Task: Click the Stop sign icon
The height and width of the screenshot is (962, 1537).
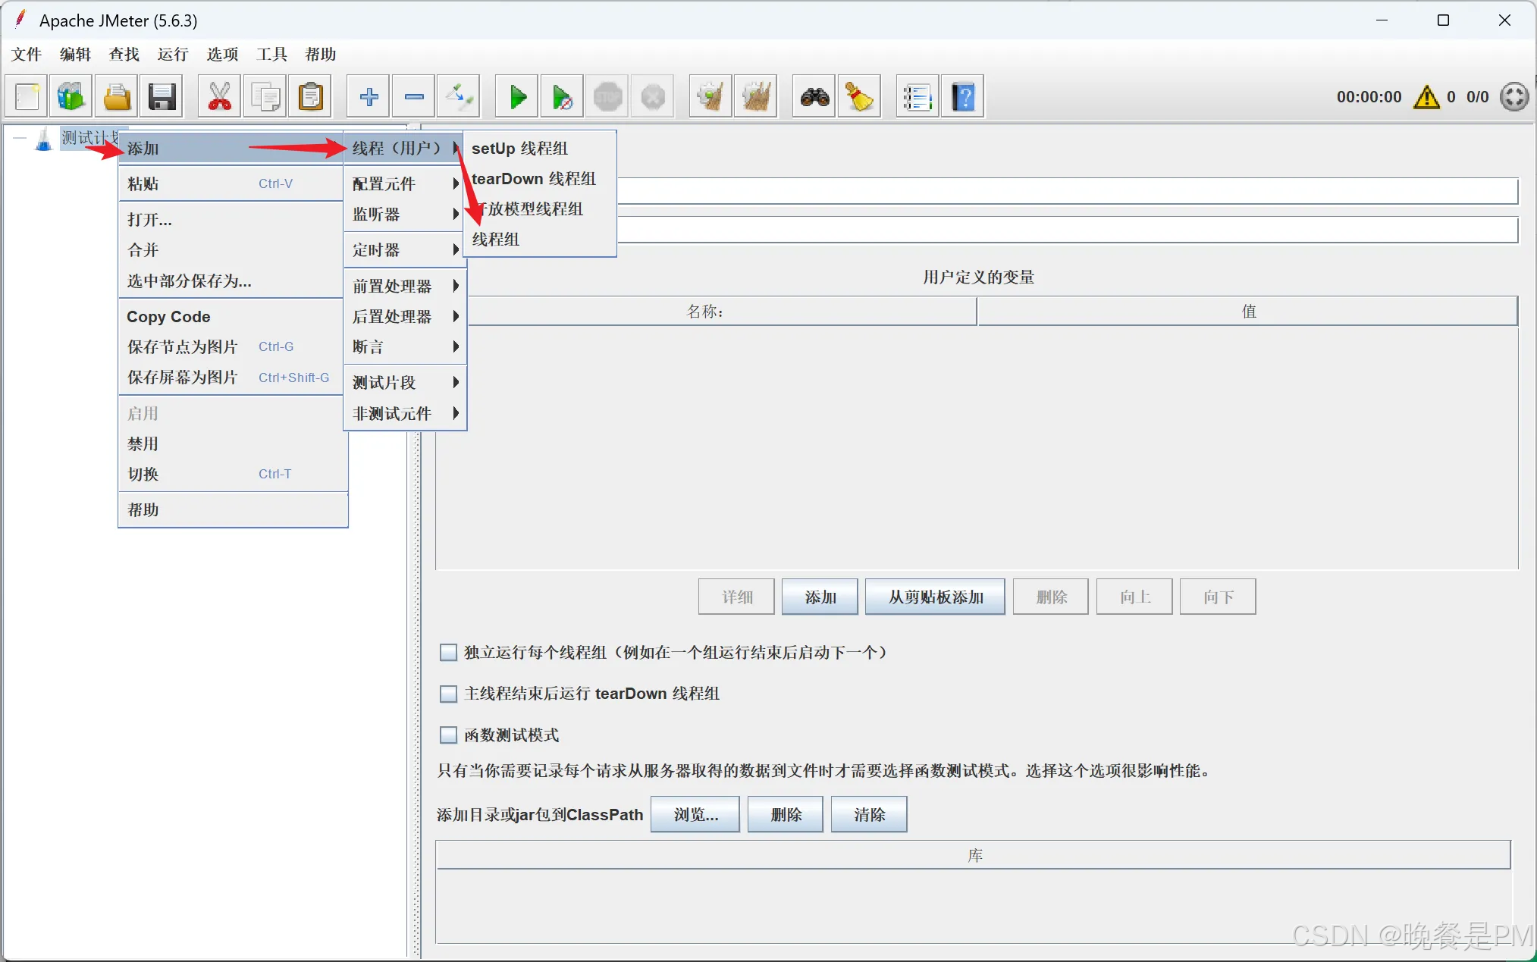Action: 608,97
